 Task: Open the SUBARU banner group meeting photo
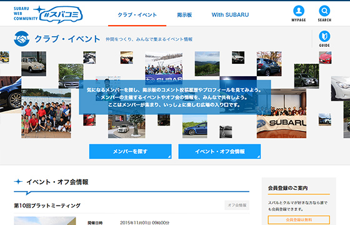(x=281, y=113)
